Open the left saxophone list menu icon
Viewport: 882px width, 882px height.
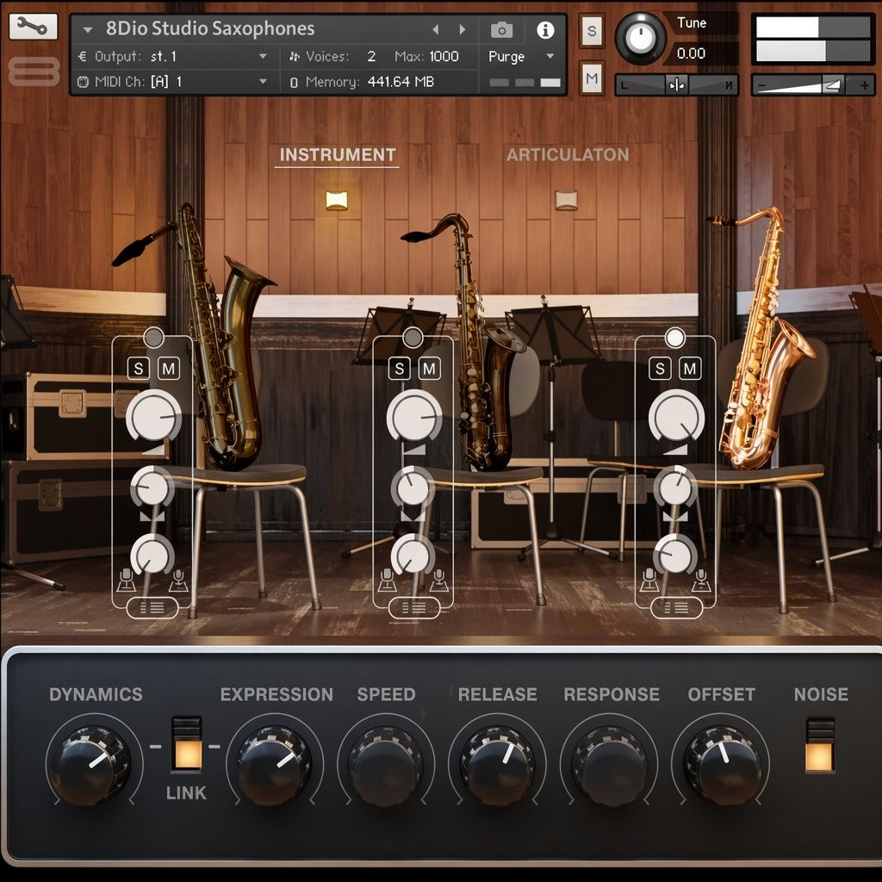point(152,607)
